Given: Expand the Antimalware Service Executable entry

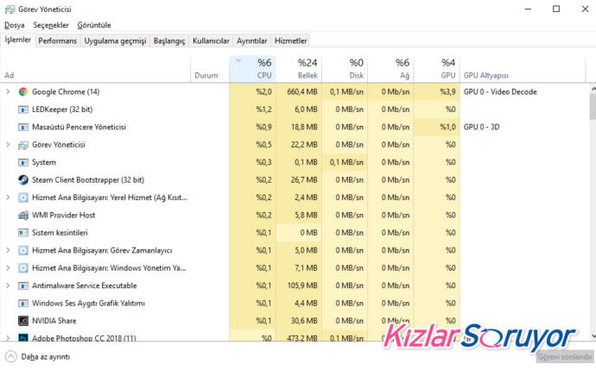Looking at the screenshot, I should [8, 285].
